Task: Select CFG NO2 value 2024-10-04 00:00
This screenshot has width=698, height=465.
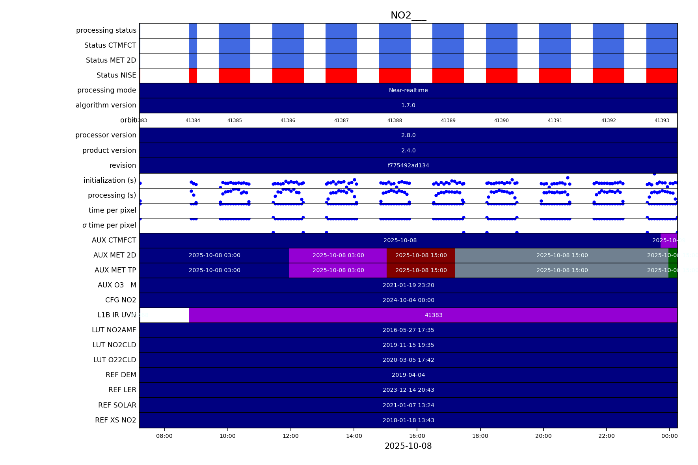Action: [x=408, y=300]
